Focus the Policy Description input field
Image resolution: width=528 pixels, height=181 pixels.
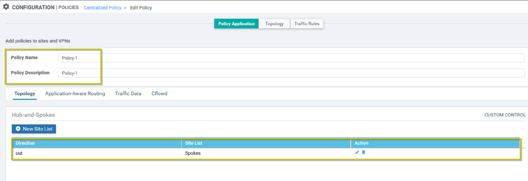(291, 73)
